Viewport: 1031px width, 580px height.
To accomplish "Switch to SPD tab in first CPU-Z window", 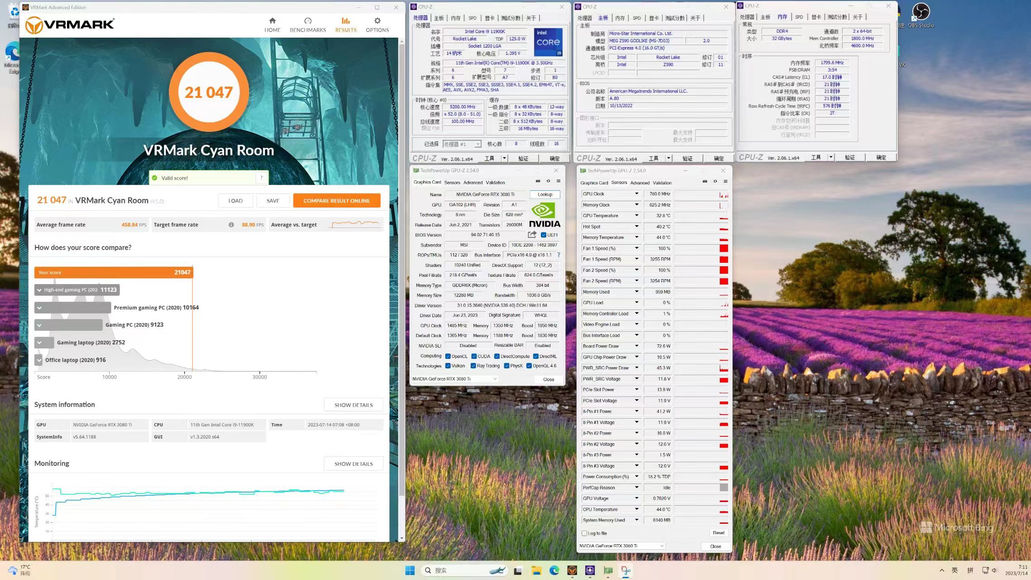I will [x=472, y=18].
